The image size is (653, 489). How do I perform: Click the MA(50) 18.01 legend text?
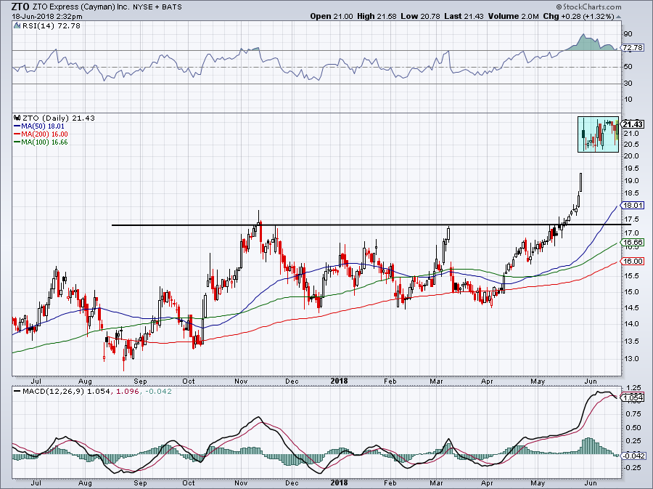point(43,126)
